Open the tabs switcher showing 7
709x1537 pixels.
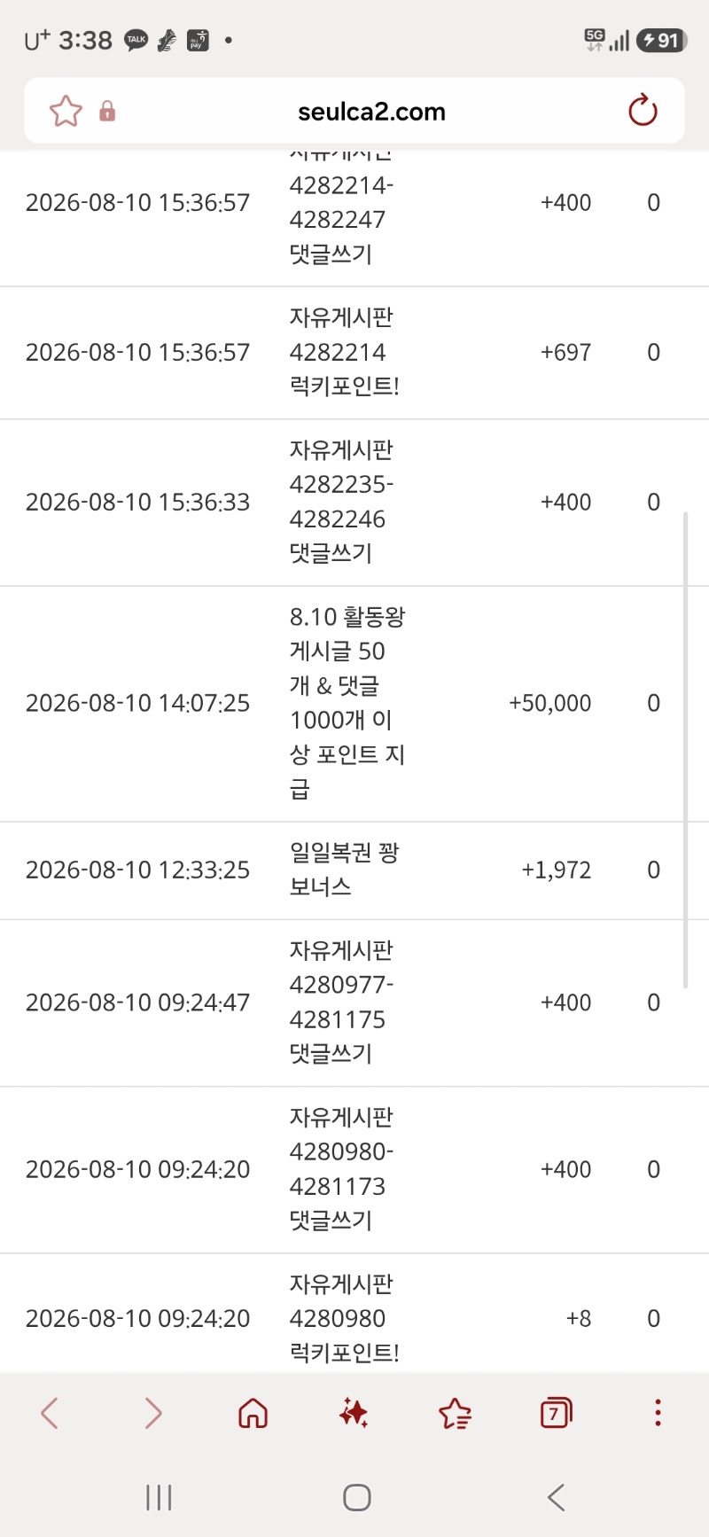(x=556, y=1413)
